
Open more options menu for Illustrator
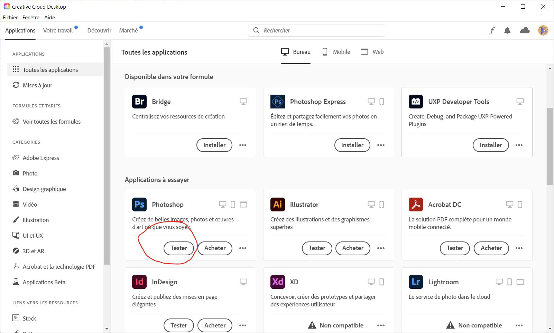pyautogui.click(x=381, y=248)
